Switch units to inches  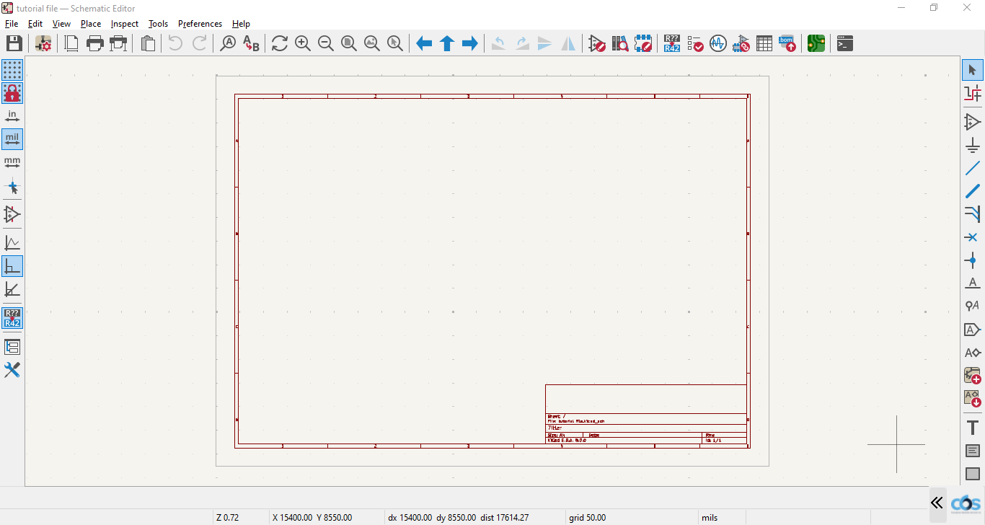click(12, 116)
